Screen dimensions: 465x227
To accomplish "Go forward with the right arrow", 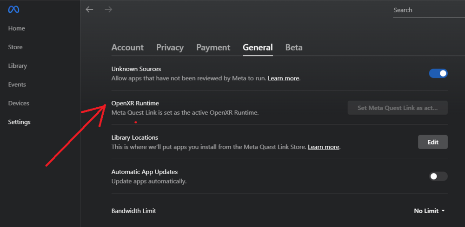I will 108,9.
